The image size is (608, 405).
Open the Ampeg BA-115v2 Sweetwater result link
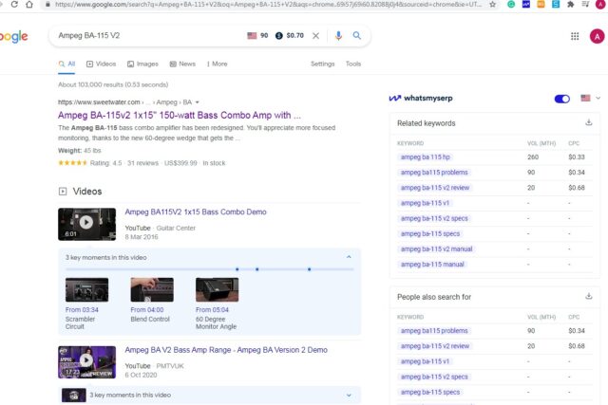[180, 115]
